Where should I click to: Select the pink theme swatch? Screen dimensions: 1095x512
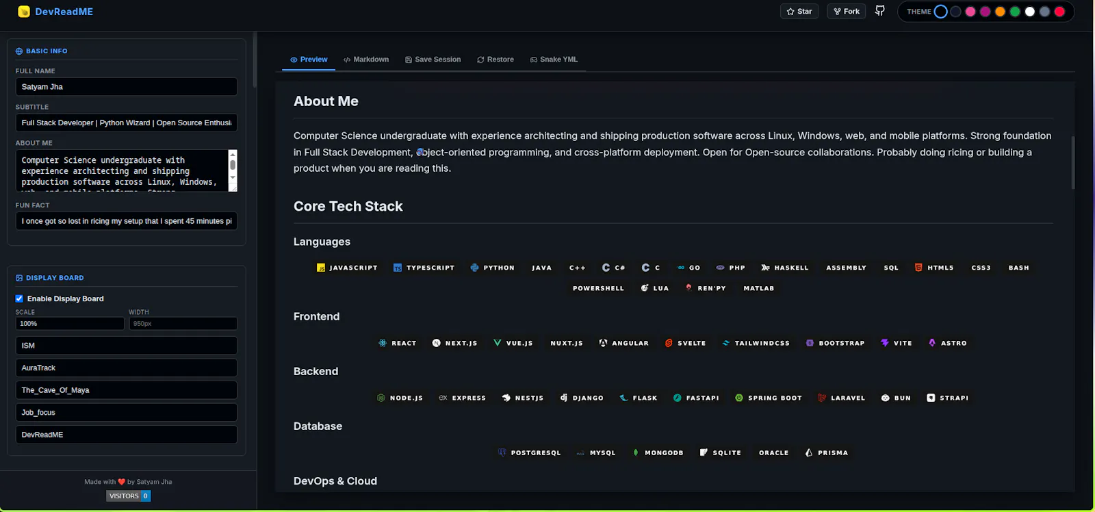click(970, 12)
